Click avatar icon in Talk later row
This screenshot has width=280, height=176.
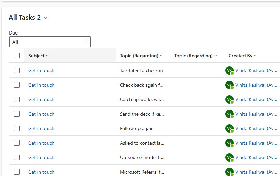[x=229, y=70]
